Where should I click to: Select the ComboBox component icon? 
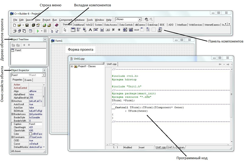pyautogui.click(x=131, y=30)
